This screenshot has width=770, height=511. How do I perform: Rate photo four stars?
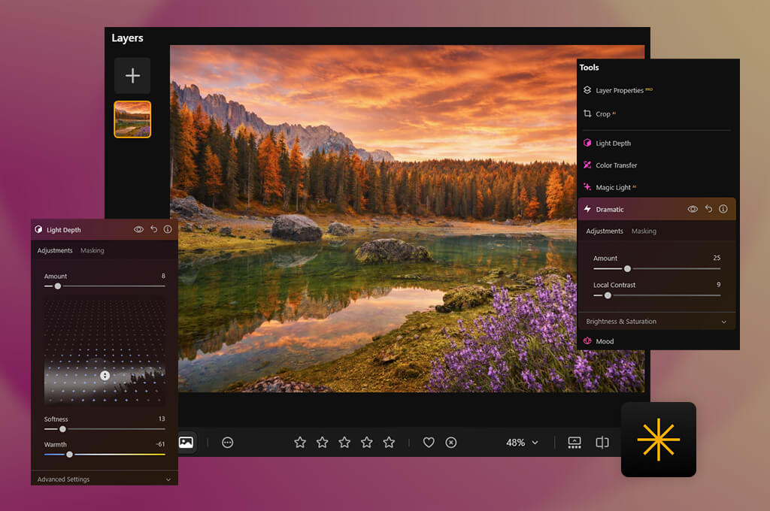[x=367, y=443]
